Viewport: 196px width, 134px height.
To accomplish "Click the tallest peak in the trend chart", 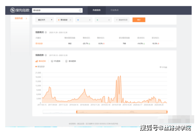I will 121,76.
